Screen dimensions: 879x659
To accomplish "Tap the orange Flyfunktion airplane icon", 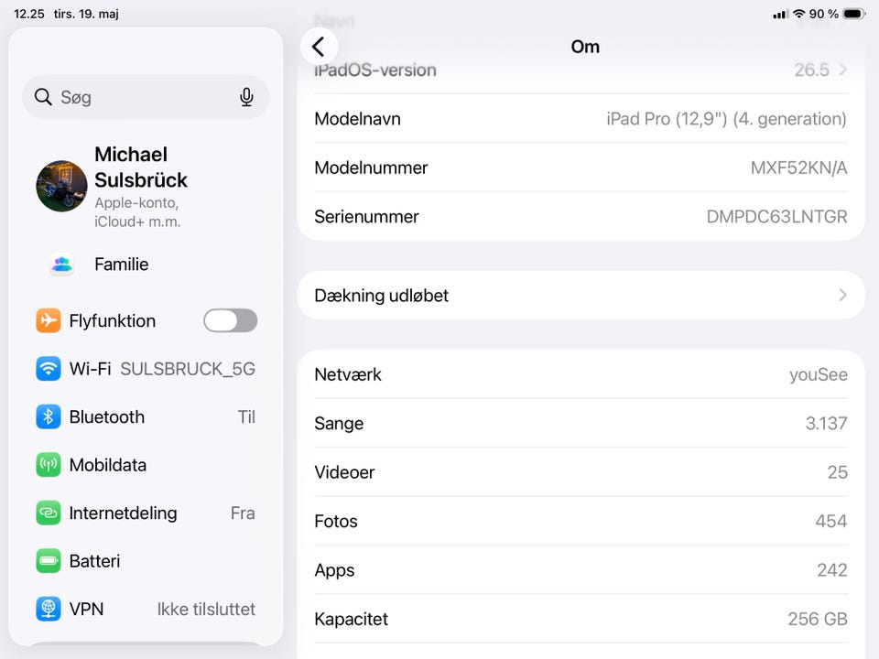I will coord(49,320).
